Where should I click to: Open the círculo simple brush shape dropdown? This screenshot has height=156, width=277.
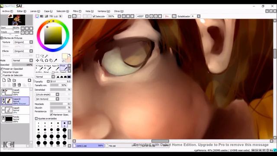pos(58,94)
